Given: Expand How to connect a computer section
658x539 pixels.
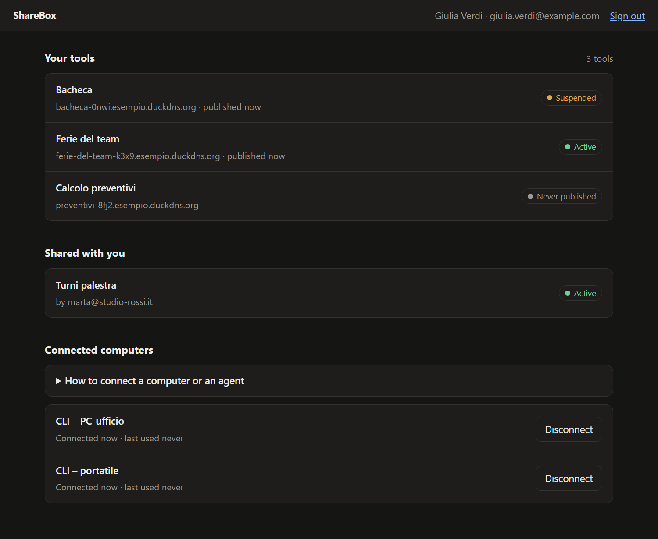Looking at the screenshot, I should [329, 381].
